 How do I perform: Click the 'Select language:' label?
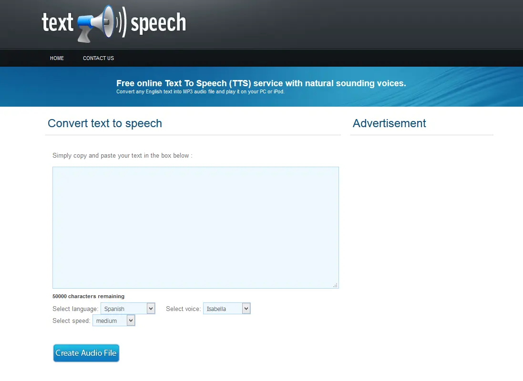point(75,309)
